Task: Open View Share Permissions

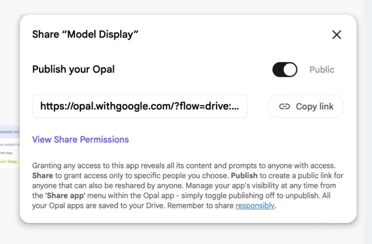Action: click(x=80, y=139)
